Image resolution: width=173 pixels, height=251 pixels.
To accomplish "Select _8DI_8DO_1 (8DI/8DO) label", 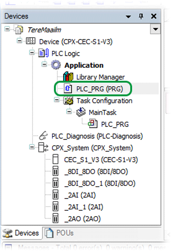I will coord(100,183).
